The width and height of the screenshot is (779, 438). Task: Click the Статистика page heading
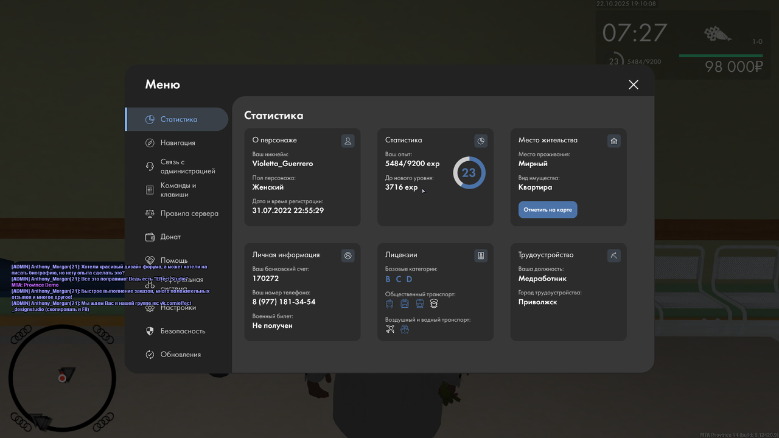[x=274, y=116]
